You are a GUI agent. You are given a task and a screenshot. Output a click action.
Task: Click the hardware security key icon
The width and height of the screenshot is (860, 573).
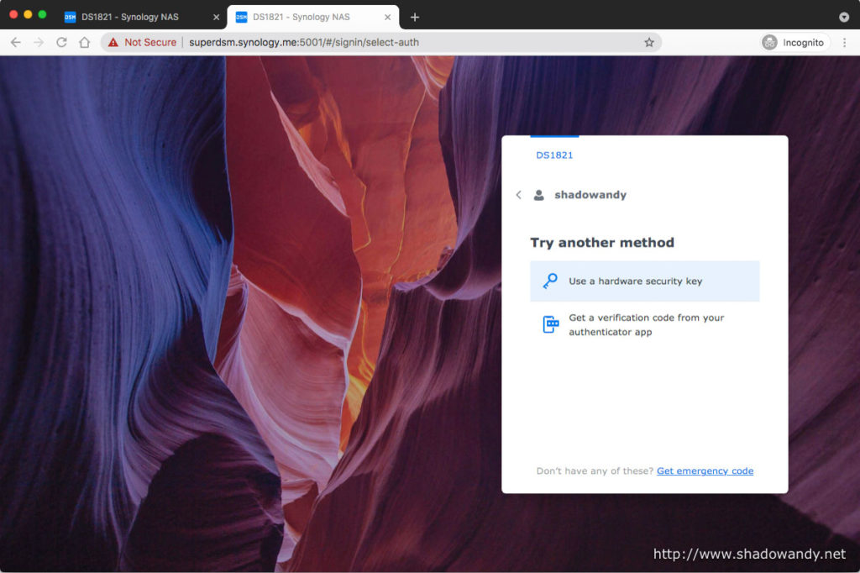click(550, 281)
